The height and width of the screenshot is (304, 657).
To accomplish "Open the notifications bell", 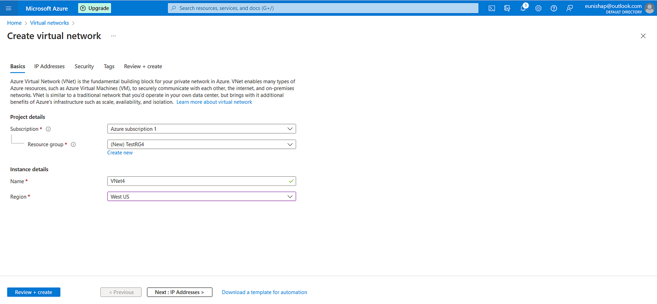I will pyautogui.click(x=523, y=8).
